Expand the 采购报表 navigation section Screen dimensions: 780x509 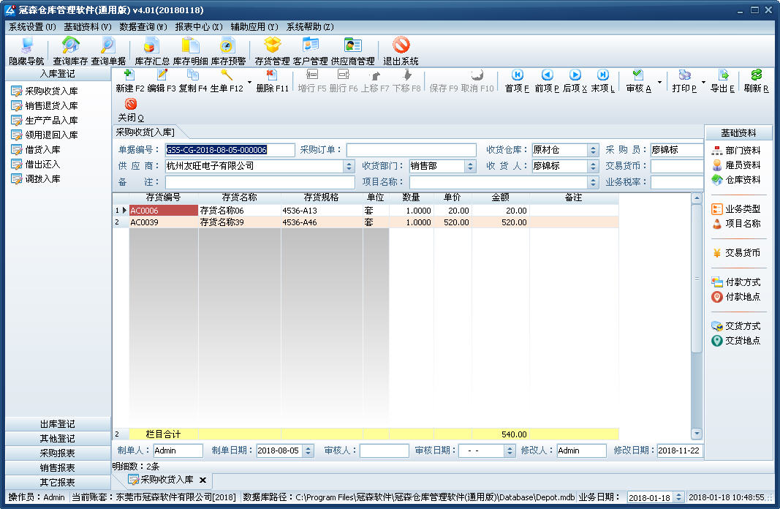[x=58, y=453]
